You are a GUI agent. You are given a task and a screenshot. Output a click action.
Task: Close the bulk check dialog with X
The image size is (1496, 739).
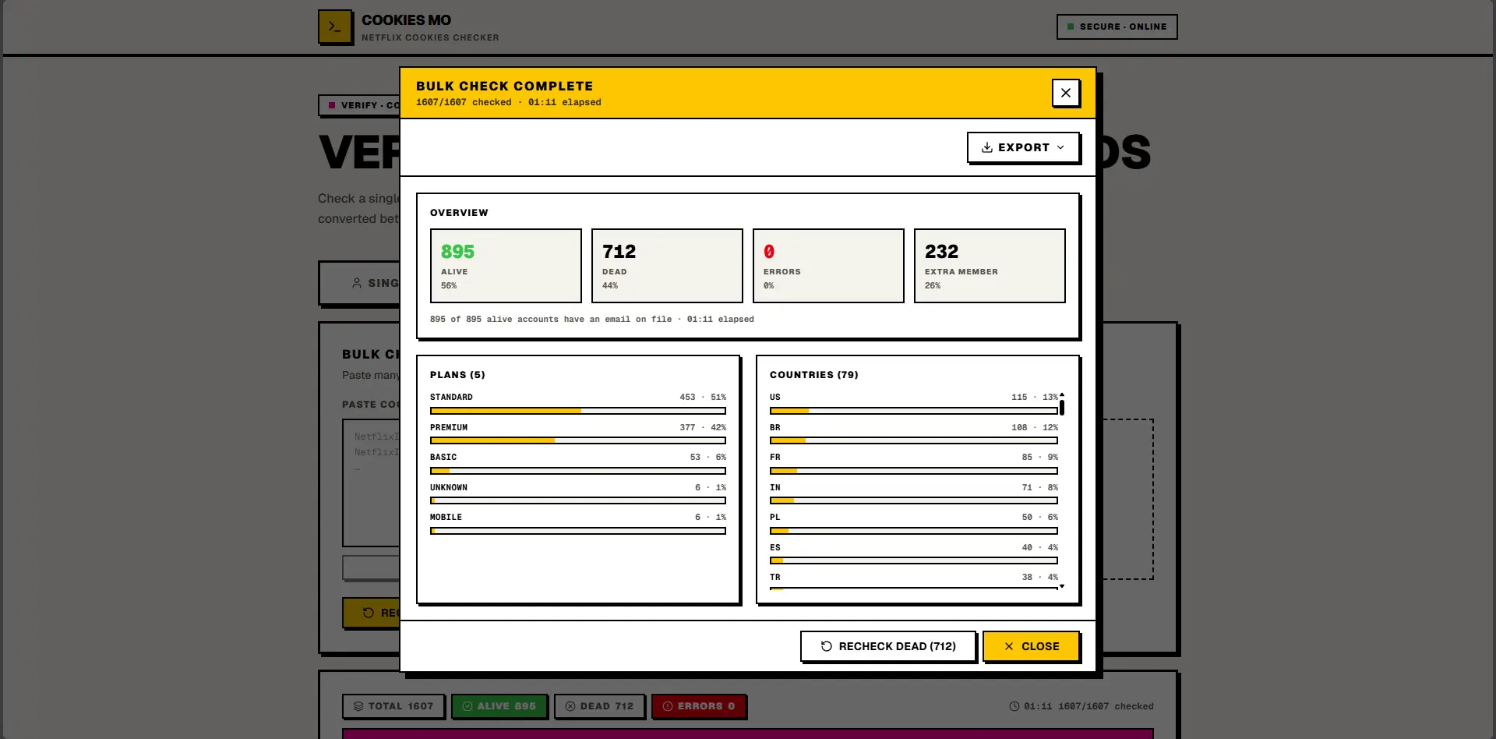pyautogui.click(x=1065, y=93)
